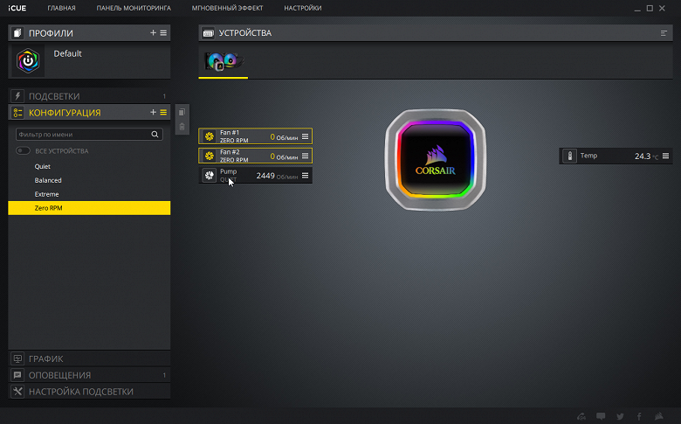
Task: Click the Fan #2 fan icon
Action: tap(210, 156)
